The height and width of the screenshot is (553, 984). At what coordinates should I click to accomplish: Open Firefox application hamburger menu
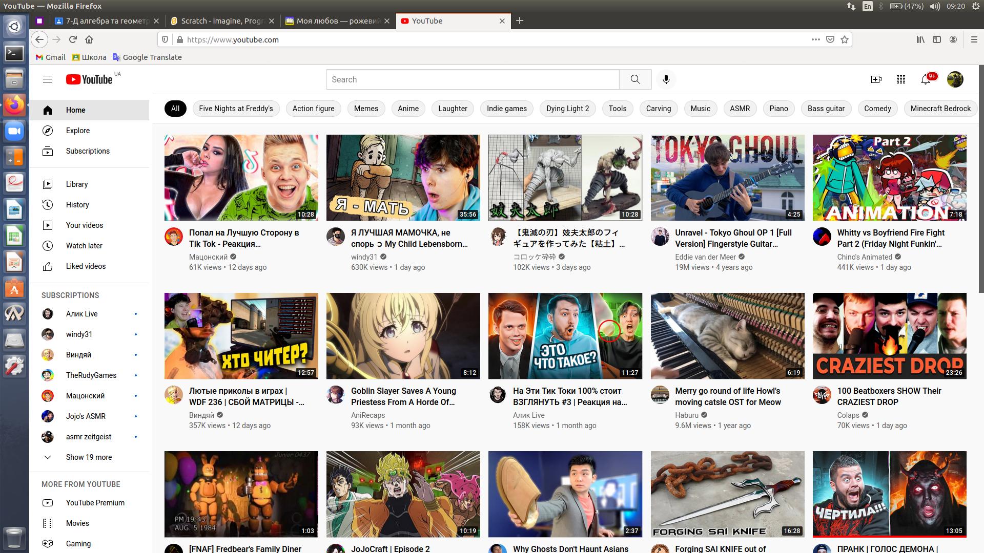coord(974,39)
